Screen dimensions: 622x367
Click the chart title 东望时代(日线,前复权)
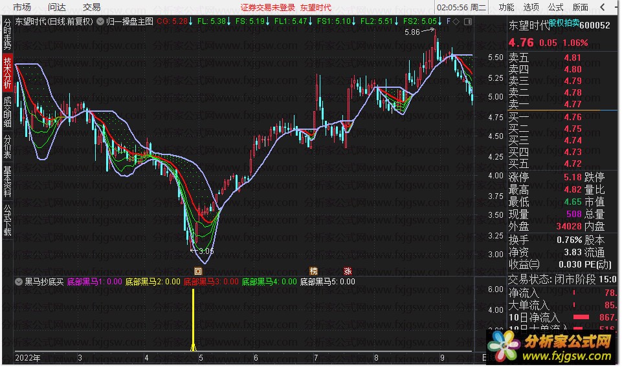[54, 21]
